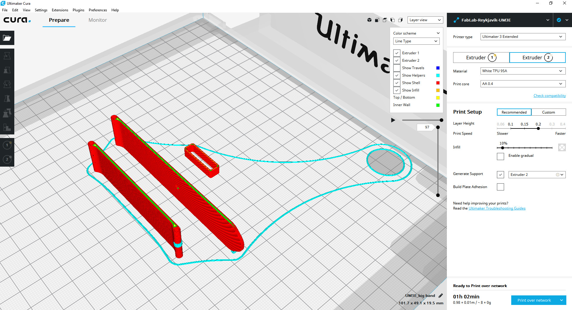Open the Line Type color scheme dropdown
The image size is (572, 310).
click(416, 41)
